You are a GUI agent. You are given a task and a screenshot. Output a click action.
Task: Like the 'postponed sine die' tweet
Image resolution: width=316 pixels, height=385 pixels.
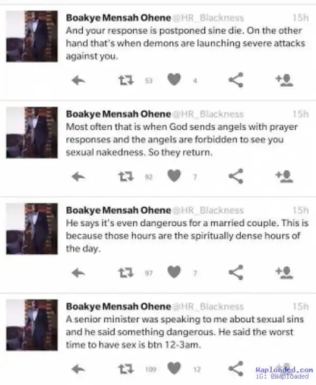pos(174,80)
